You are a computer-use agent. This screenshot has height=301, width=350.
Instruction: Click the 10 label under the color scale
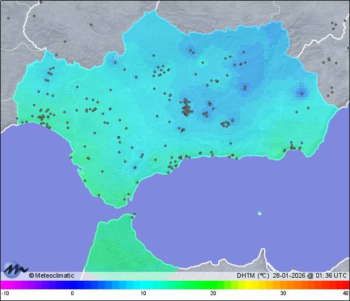[x=143, y=293]
